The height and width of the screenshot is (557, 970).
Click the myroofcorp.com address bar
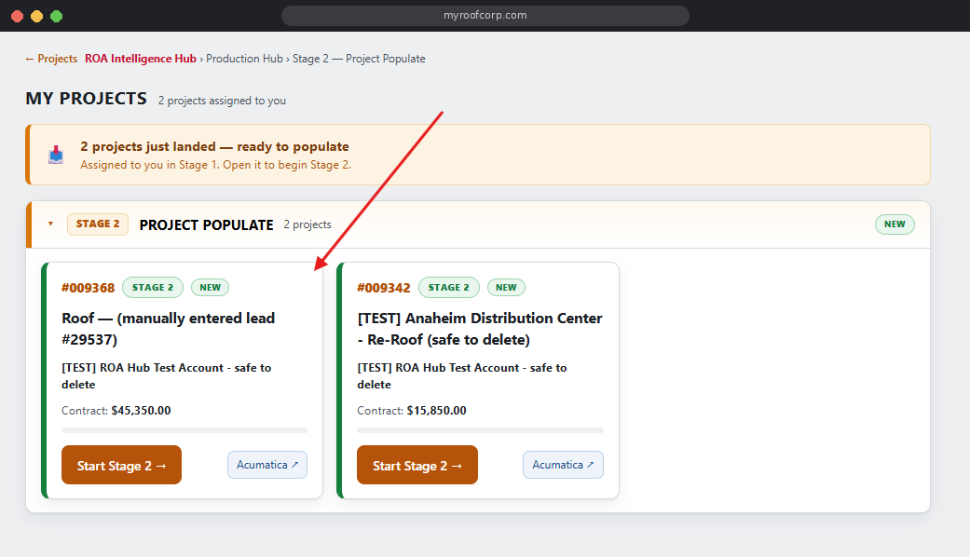pyautogui.click(x=485, y=16)
